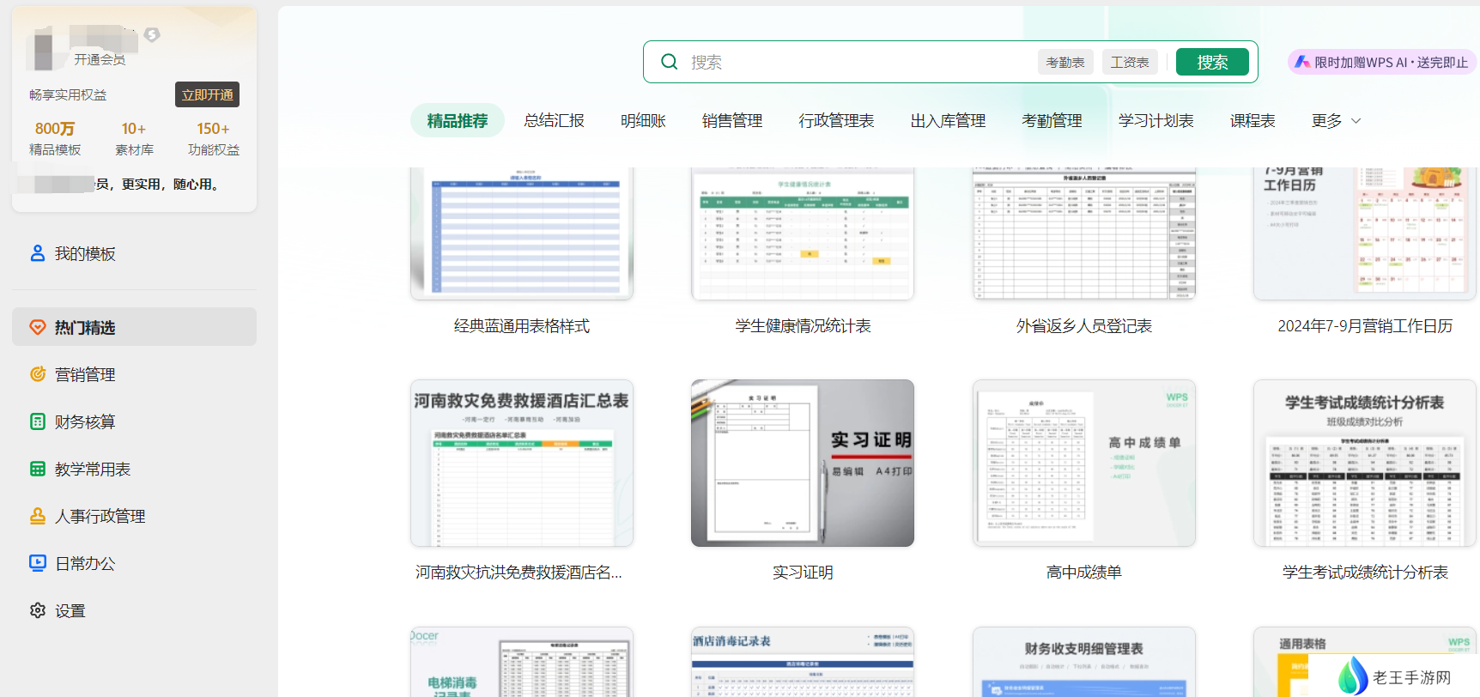Click the 教学常用表 table icon
This screenshot has width=1480, height=697.
click(x=38, y=469)
